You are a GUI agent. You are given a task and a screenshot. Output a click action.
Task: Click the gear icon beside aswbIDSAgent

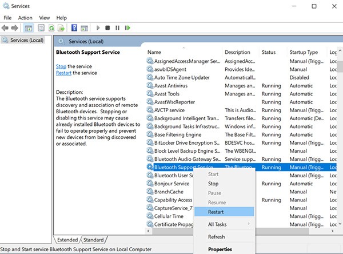150,69
